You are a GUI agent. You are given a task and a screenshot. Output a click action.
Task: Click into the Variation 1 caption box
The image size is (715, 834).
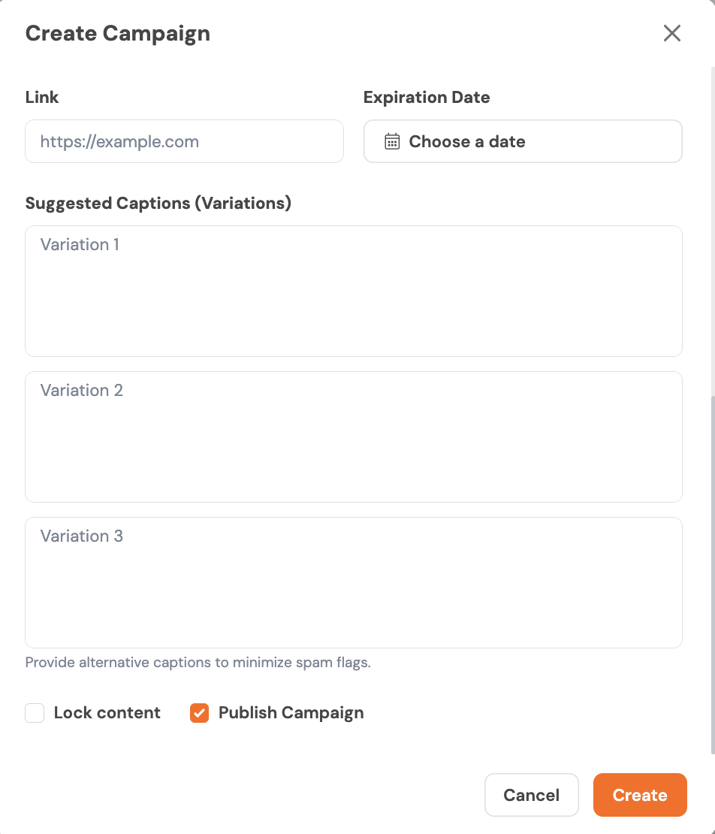coord(353,292)
